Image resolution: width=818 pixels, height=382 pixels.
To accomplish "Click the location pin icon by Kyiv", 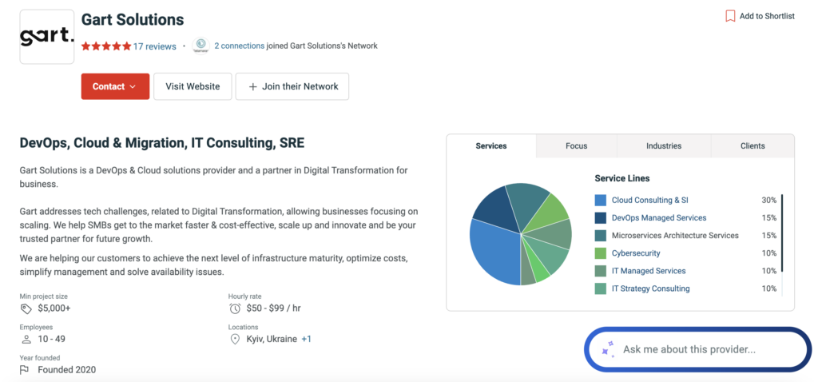I will tap(235, 339).
